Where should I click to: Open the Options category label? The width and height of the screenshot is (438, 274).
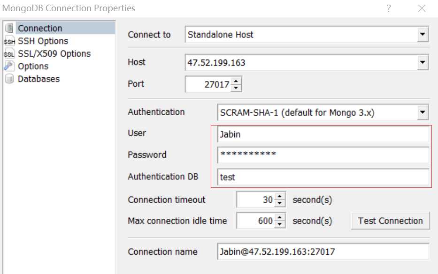33,67
